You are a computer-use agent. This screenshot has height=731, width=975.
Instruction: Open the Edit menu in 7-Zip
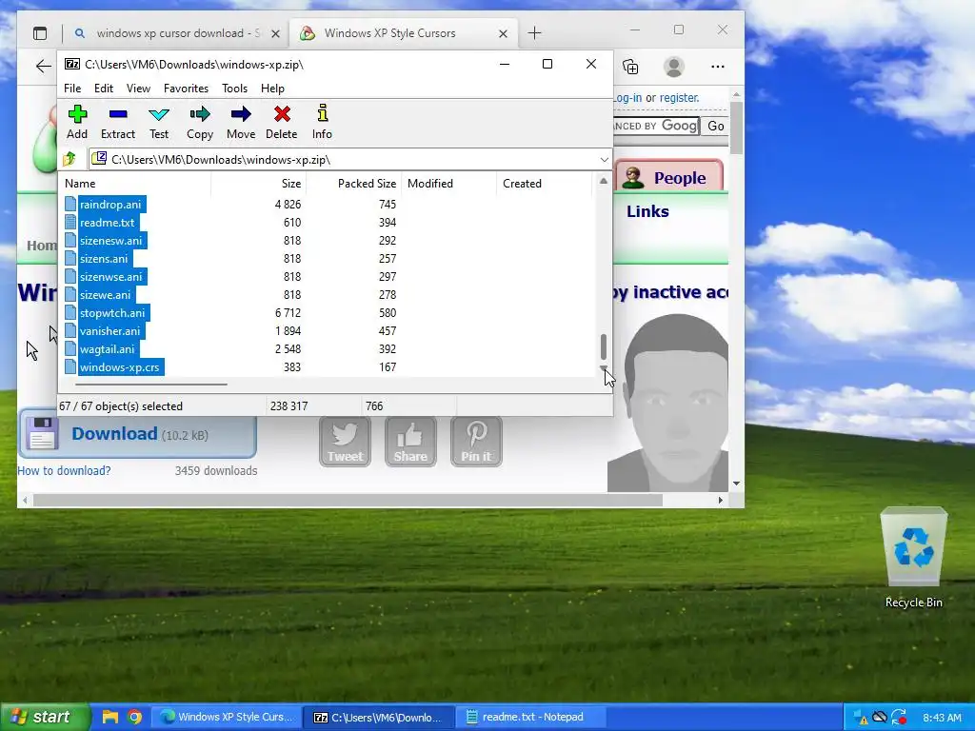[103, 89]
